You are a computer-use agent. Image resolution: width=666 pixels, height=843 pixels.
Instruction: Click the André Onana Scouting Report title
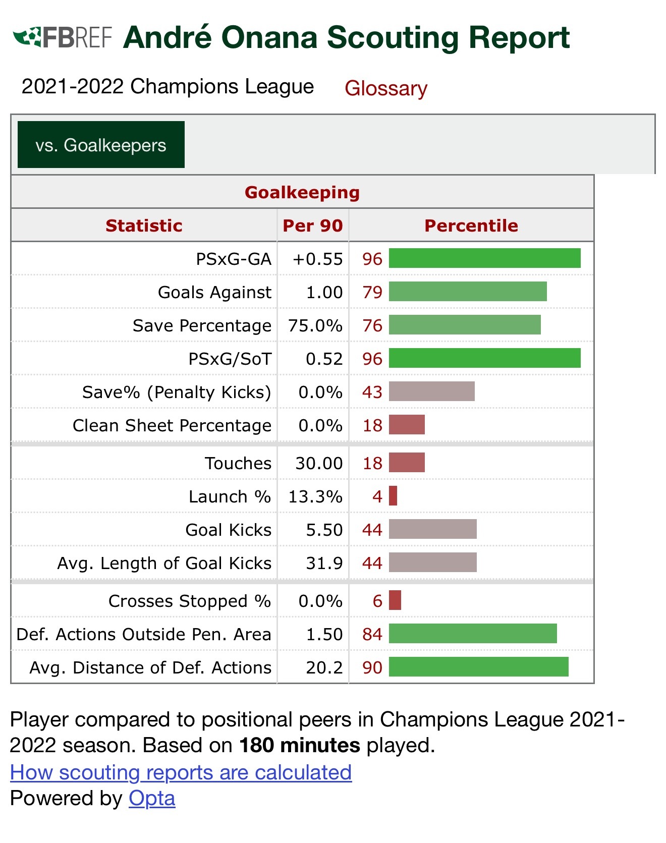click(x=347, y=38)
